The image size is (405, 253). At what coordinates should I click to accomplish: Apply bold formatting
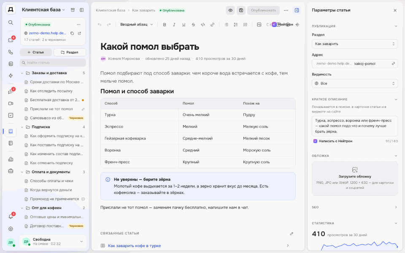click(x=165, y=24)
